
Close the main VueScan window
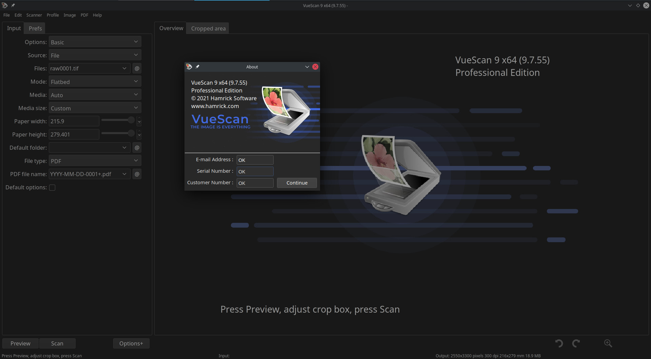coord(646,5)
